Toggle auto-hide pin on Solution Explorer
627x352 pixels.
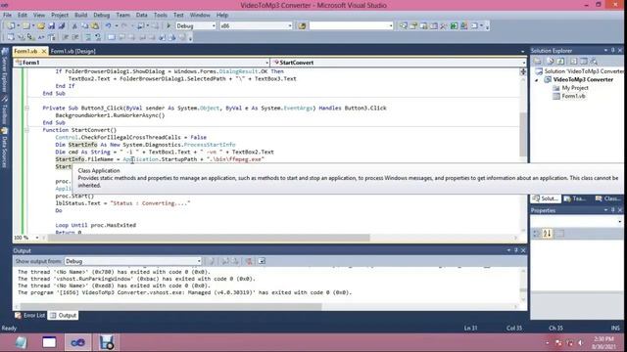(x=612, y=50)
